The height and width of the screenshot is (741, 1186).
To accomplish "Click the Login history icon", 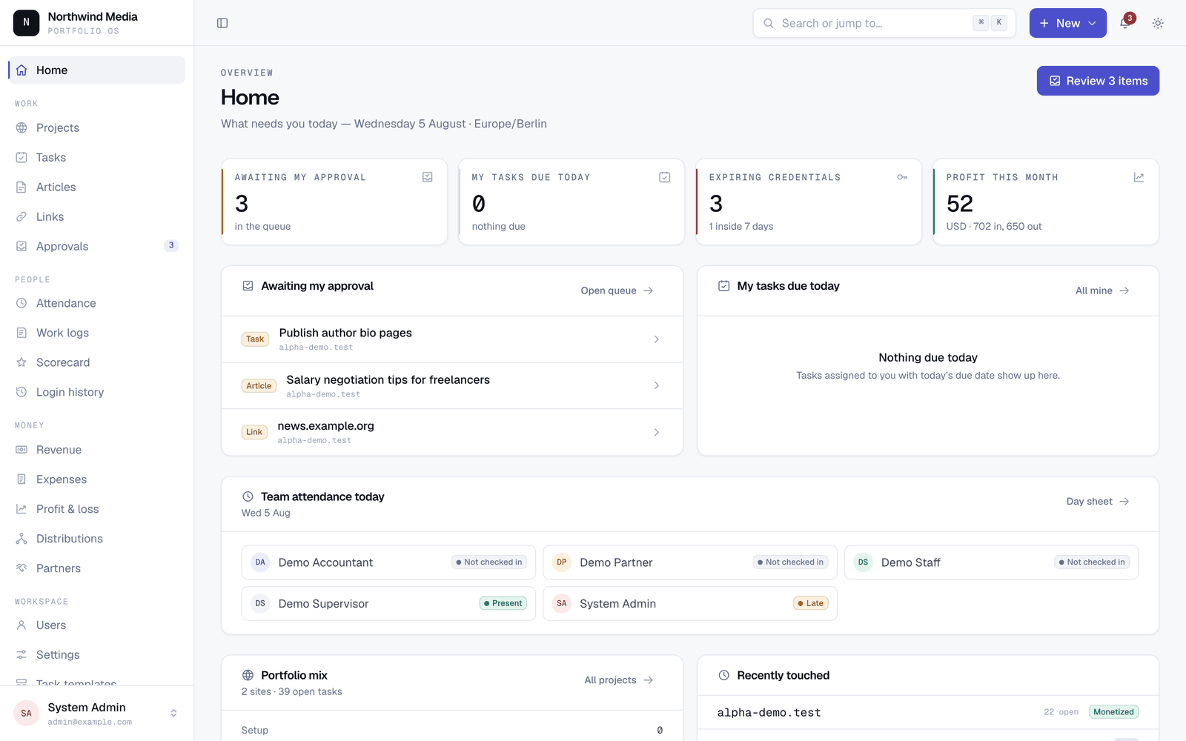I will pyautogui.click(x=21, y=392).
